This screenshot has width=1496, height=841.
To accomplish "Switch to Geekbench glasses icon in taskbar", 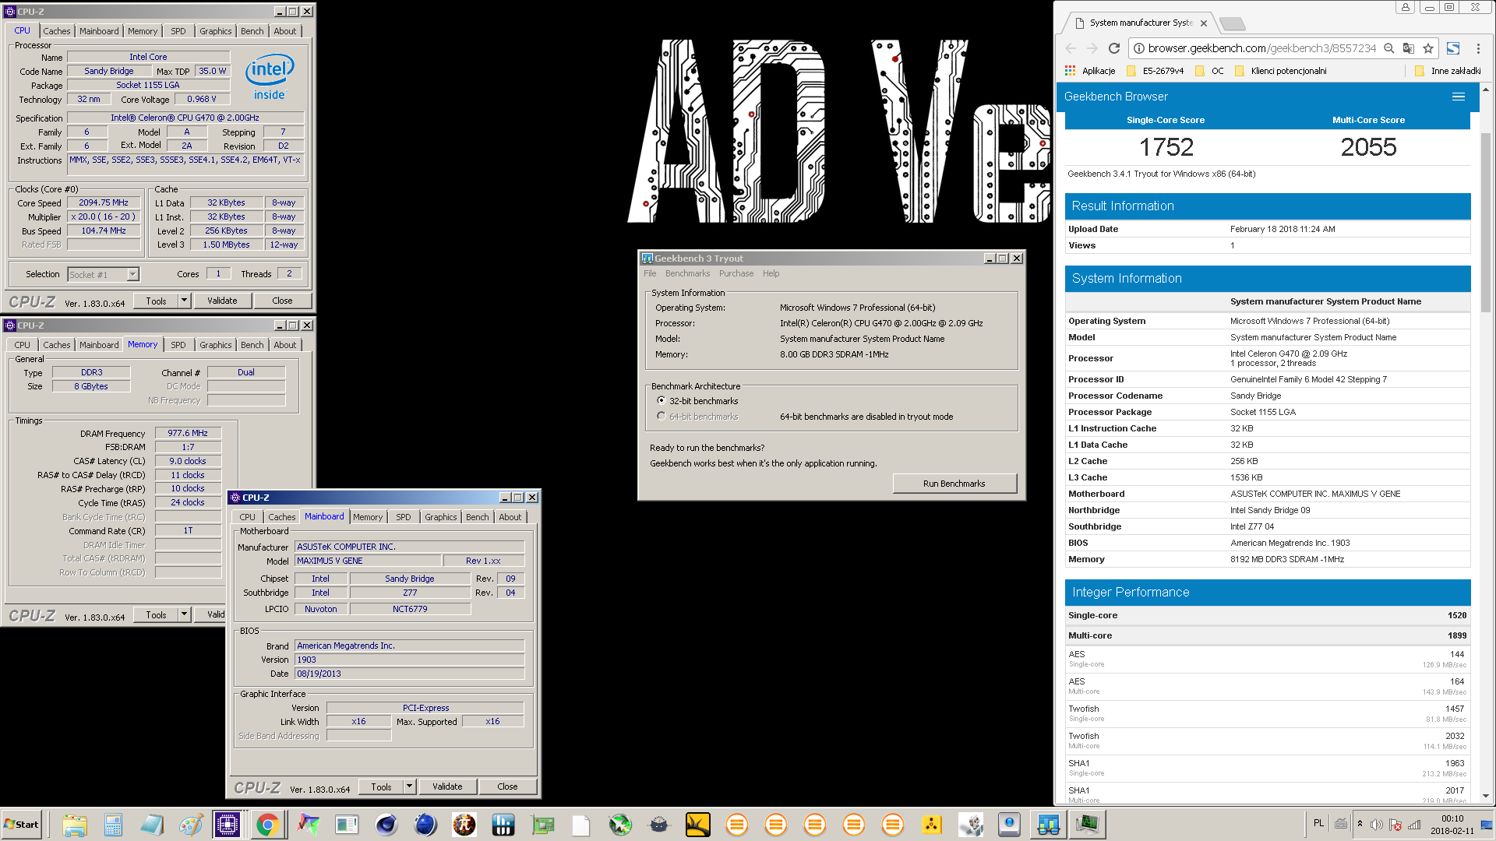I will [x=1048, y=825].
